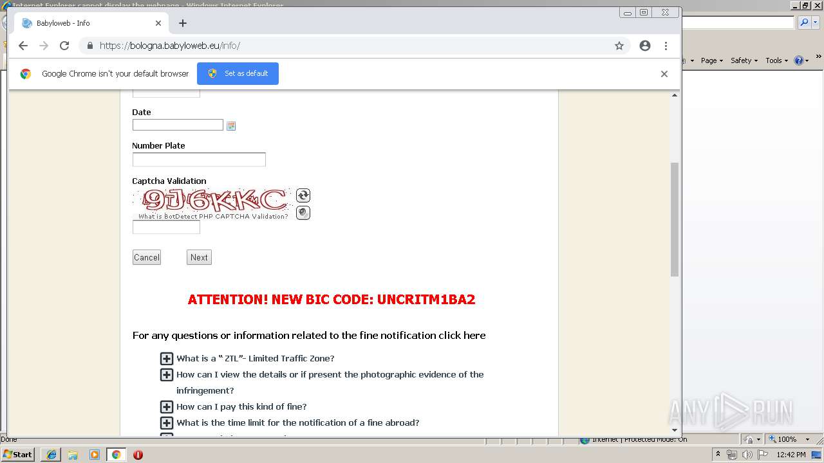The height and width of the screenshot is (463, 824).
Task: Click the Cancel button
Action: click(147, 257)
